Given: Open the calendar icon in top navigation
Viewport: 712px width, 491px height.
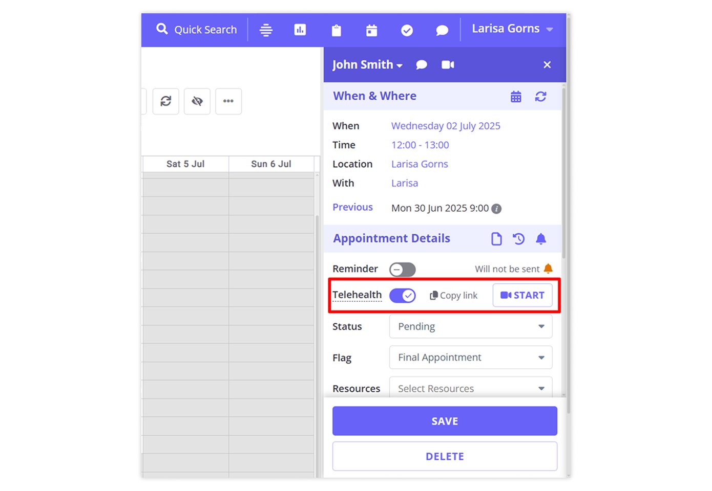Looking at the screenshot, I should coord(371,31).
